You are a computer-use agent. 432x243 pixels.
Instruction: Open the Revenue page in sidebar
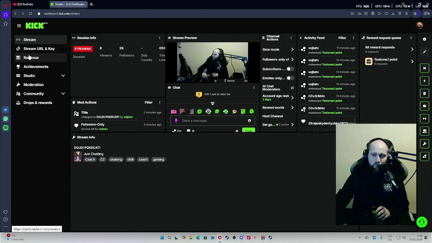click(x=40, y=58)
